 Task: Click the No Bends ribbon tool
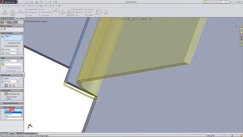tap(97, 12)
